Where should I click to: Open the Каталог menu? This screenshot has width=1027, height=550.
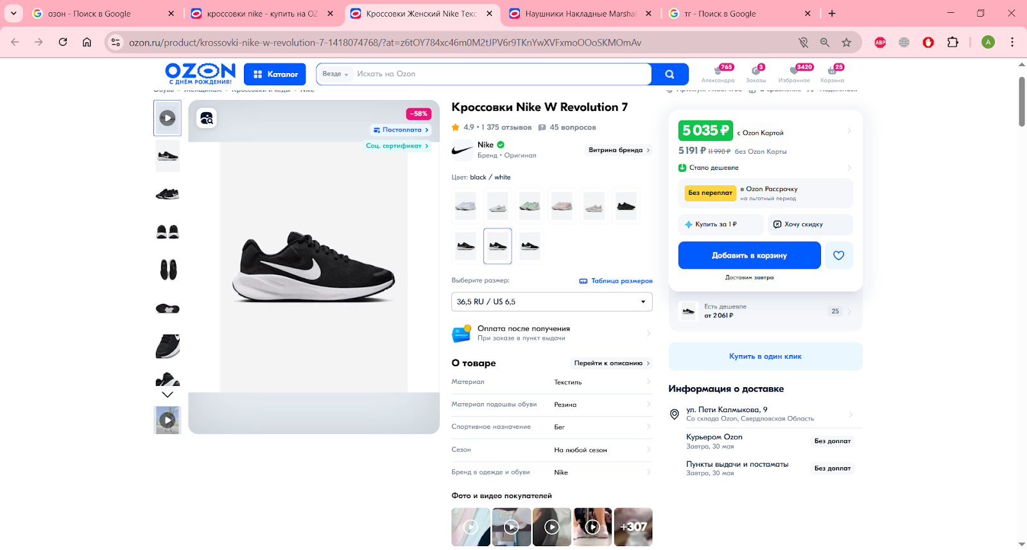275,74
